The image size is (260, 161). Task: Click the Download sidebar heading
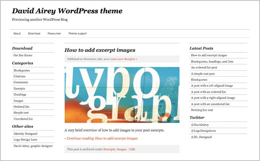coord(22,48)
